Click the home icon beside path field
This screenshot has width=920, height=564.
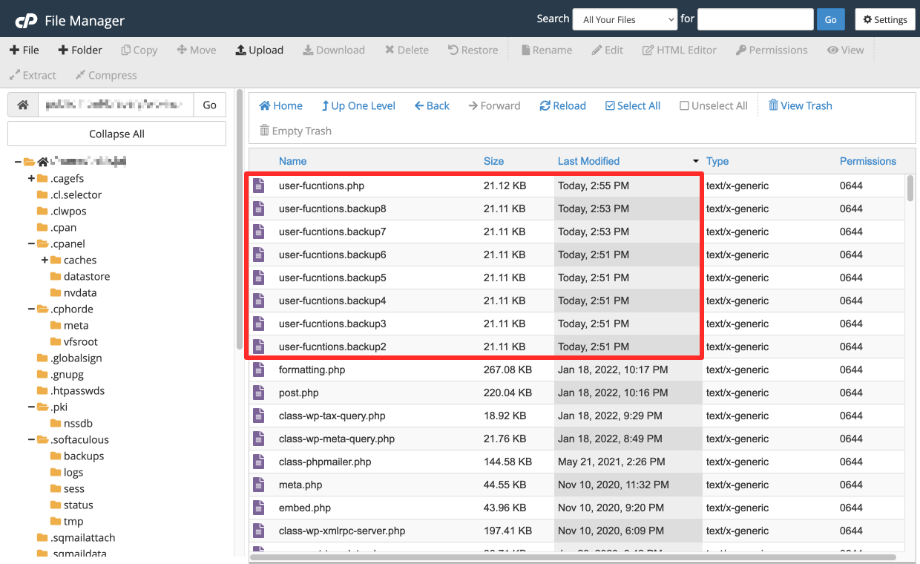pyautogui.click(x=23, y=105)
